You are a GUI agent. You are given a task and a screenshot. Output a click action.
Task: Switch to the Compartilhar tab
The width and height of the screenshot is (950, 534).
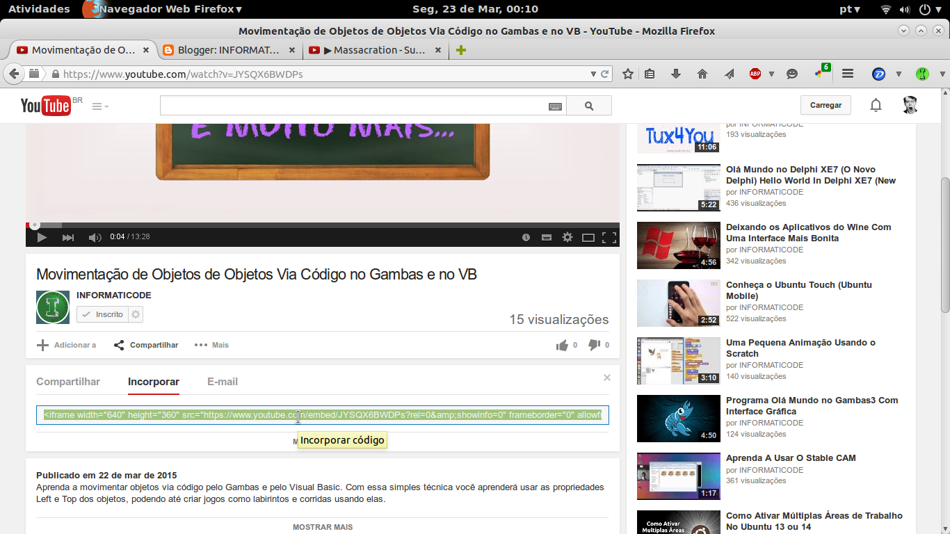pos(68,382)
